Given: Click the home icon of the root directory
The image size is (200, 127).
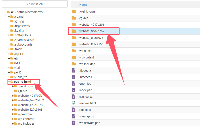Looking at the screenshot, I should [x=12, y=12].
